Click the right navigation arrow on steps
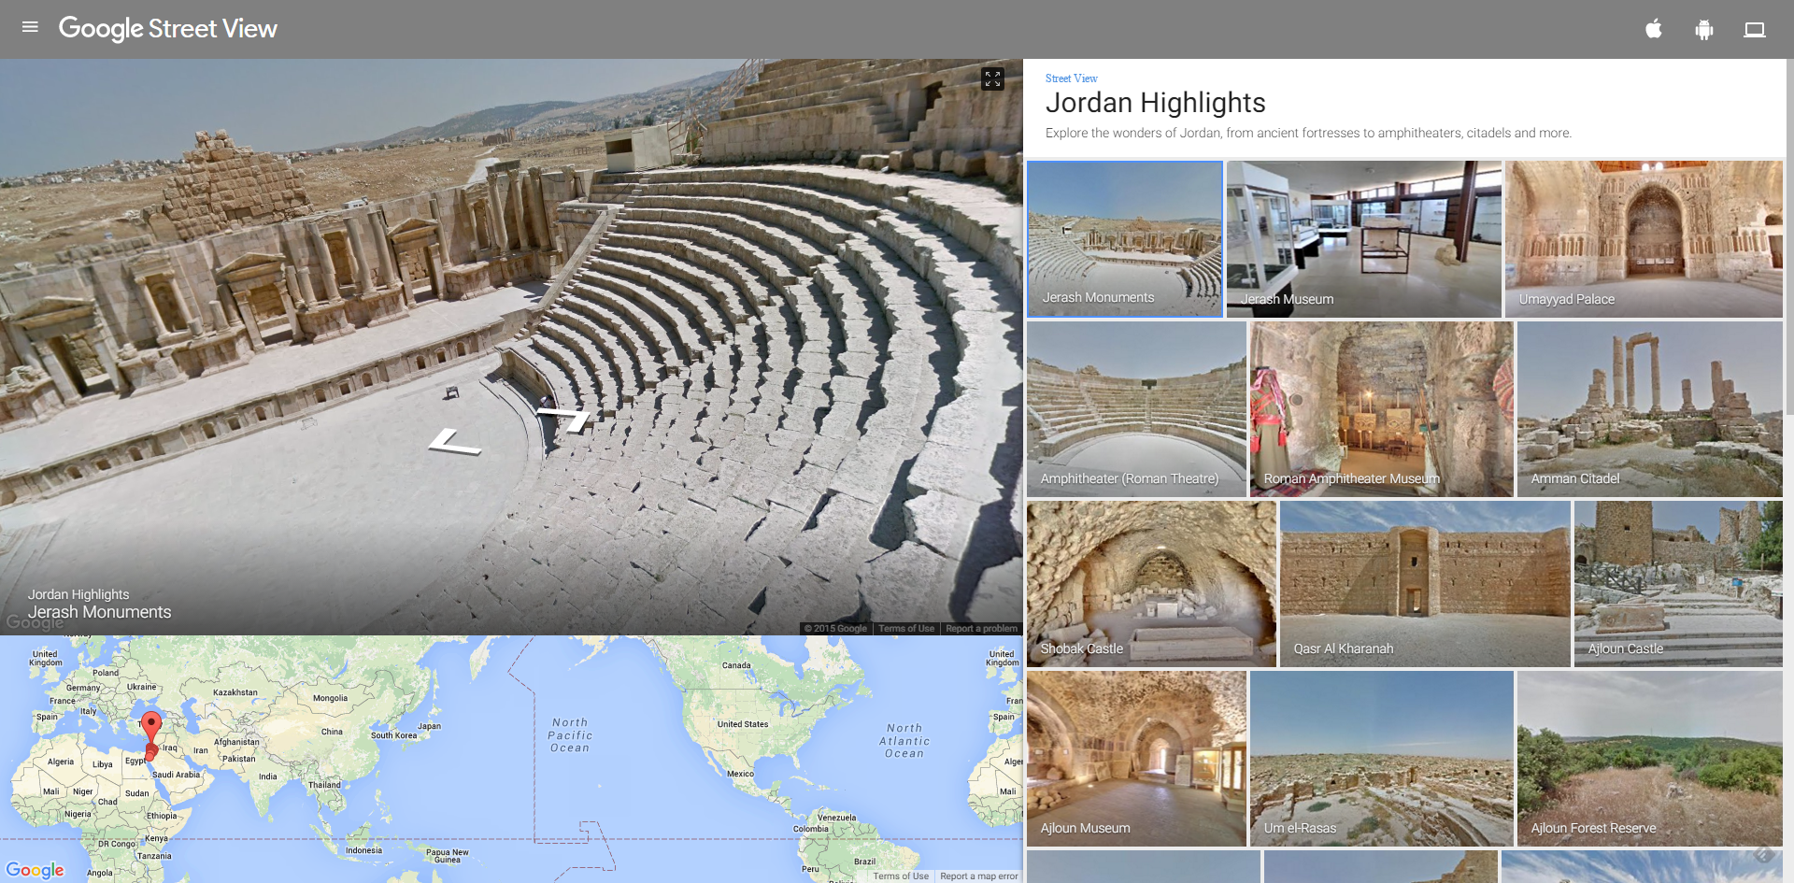Screen dimensions: 1794x883 [x=567, y=417]
